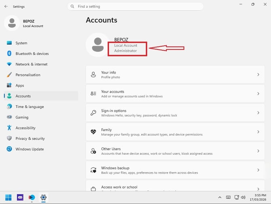This screenshot has height=204, width=271.
Task: Open Apps section icon
Action: (x=9, y=85)
